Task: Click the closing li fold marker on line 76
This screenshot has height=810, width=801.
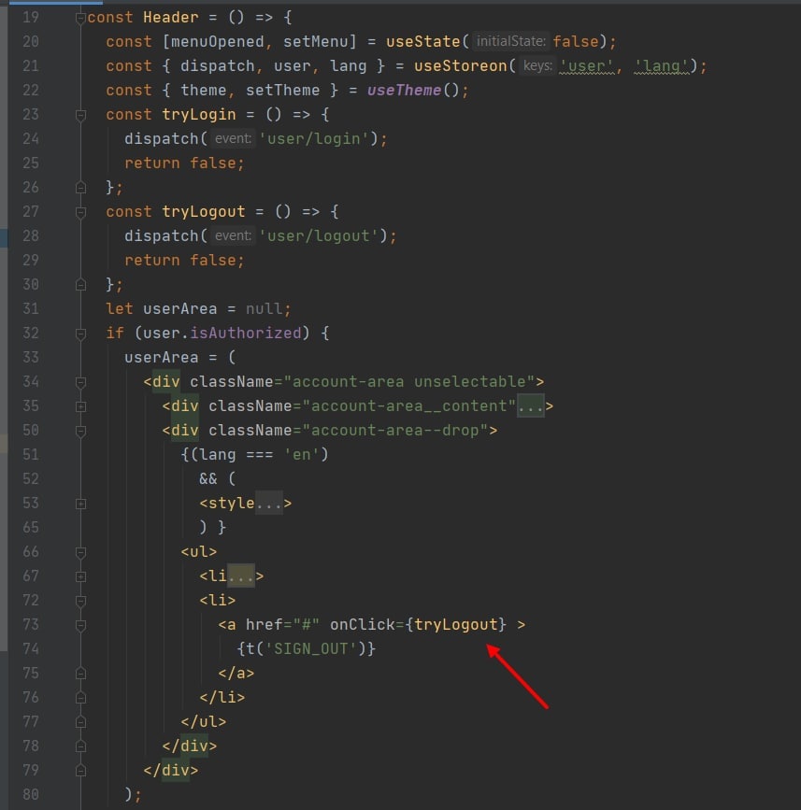Action: [x=80, y=697]
